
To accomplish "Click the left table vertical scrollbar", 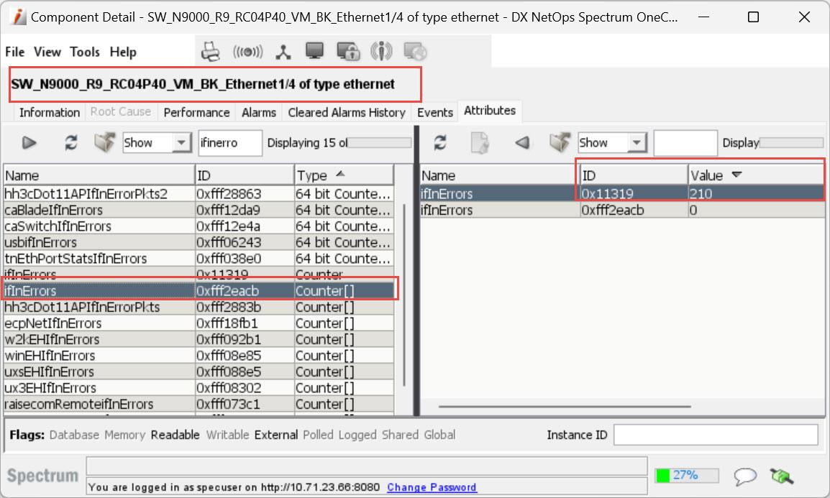I will (404, 295).
